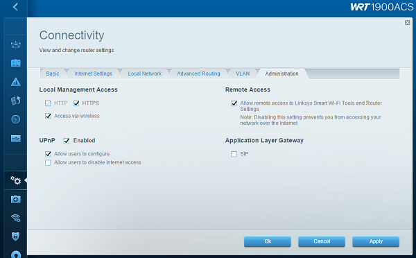Go to the Local Network tab
The width and height of the screenshot is (416, 258).
pos(145,74)
